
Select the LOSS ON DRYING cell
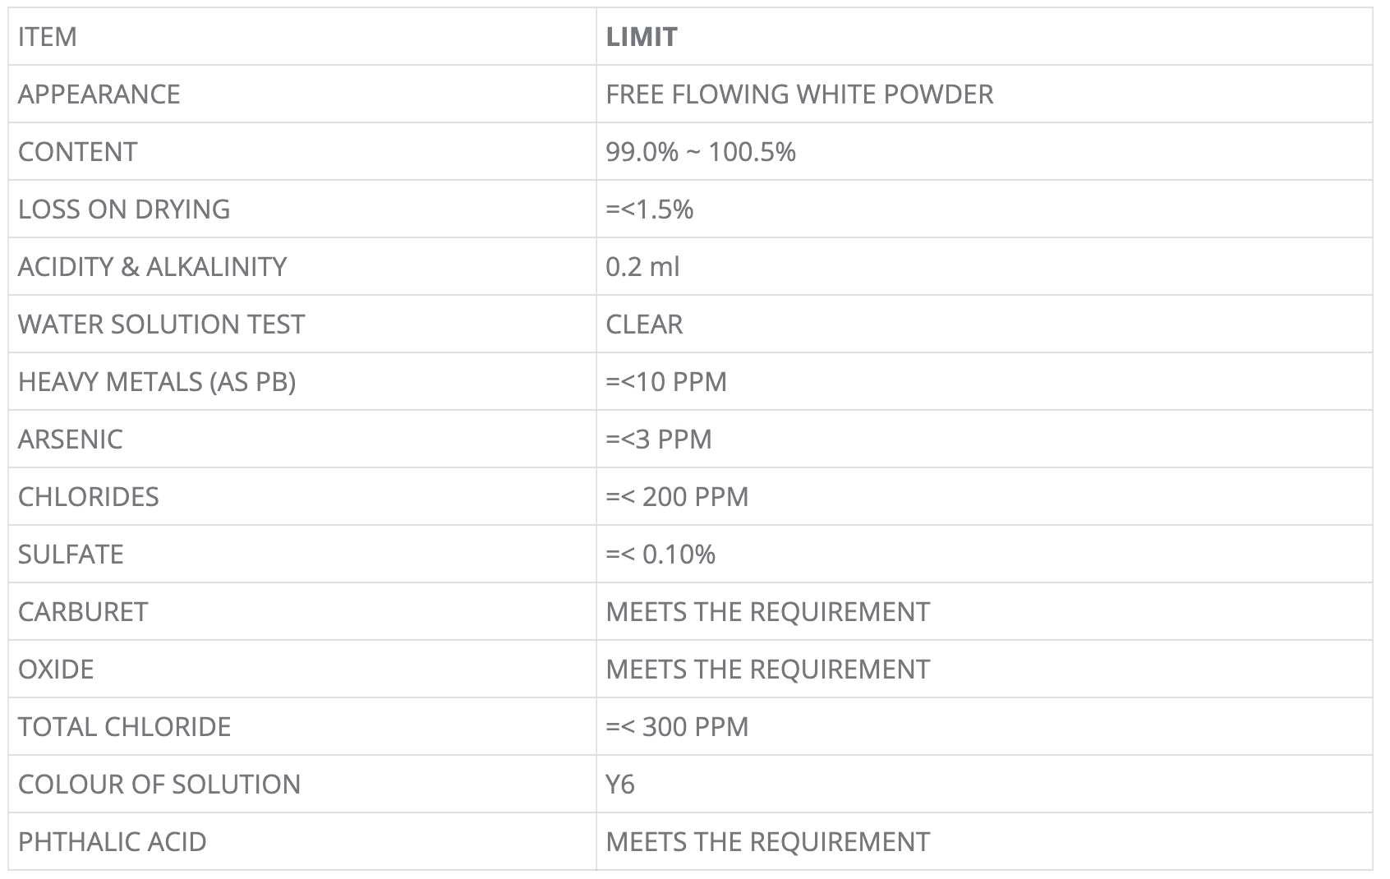[x=124, y=209]
